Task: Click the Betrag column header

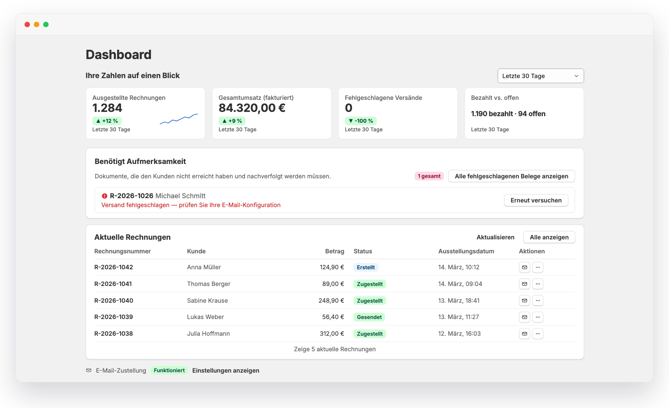Action: pos(334,251)
